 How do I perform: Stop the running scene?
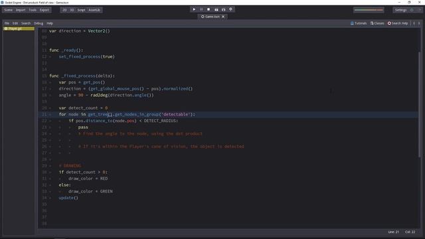[x=209, y=9]
